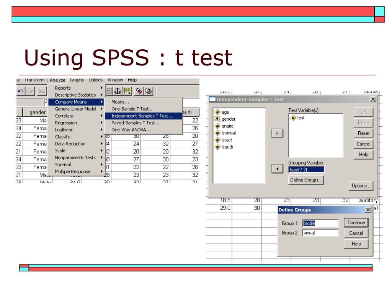Screen dimensions: 392x294
Task: Click the Go to Chart toolbar icon
Action: tap(42, 91)
